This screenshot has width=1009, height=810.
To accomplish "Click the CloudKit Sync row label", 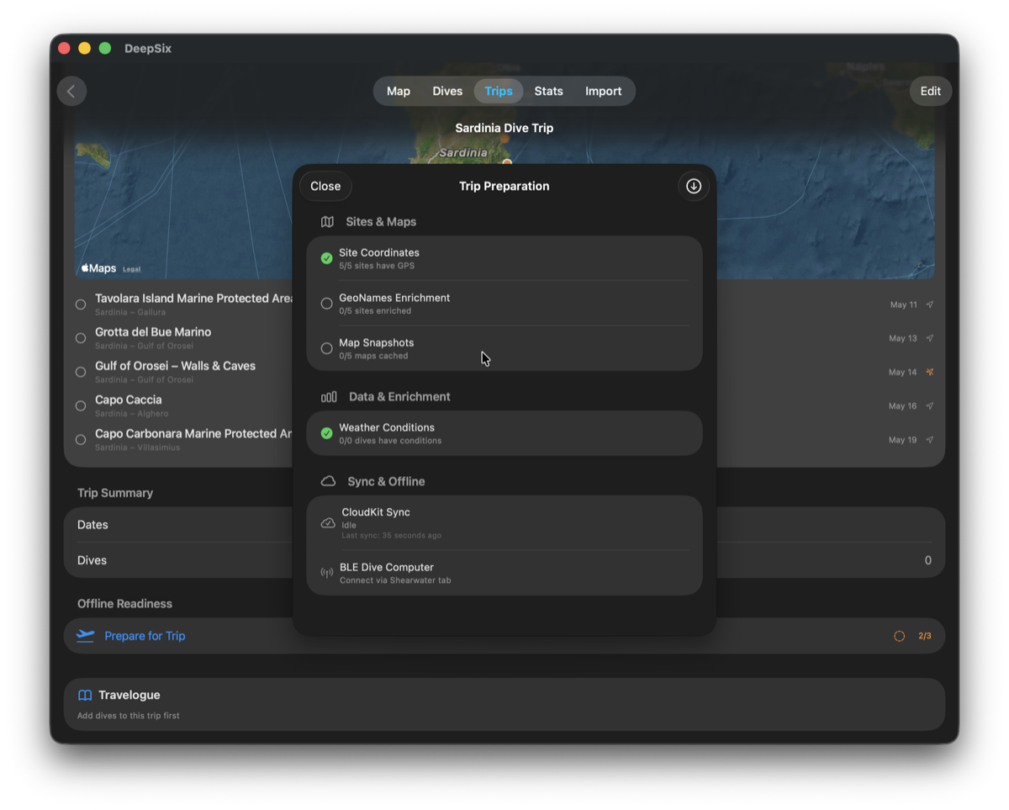I will 376,511.
